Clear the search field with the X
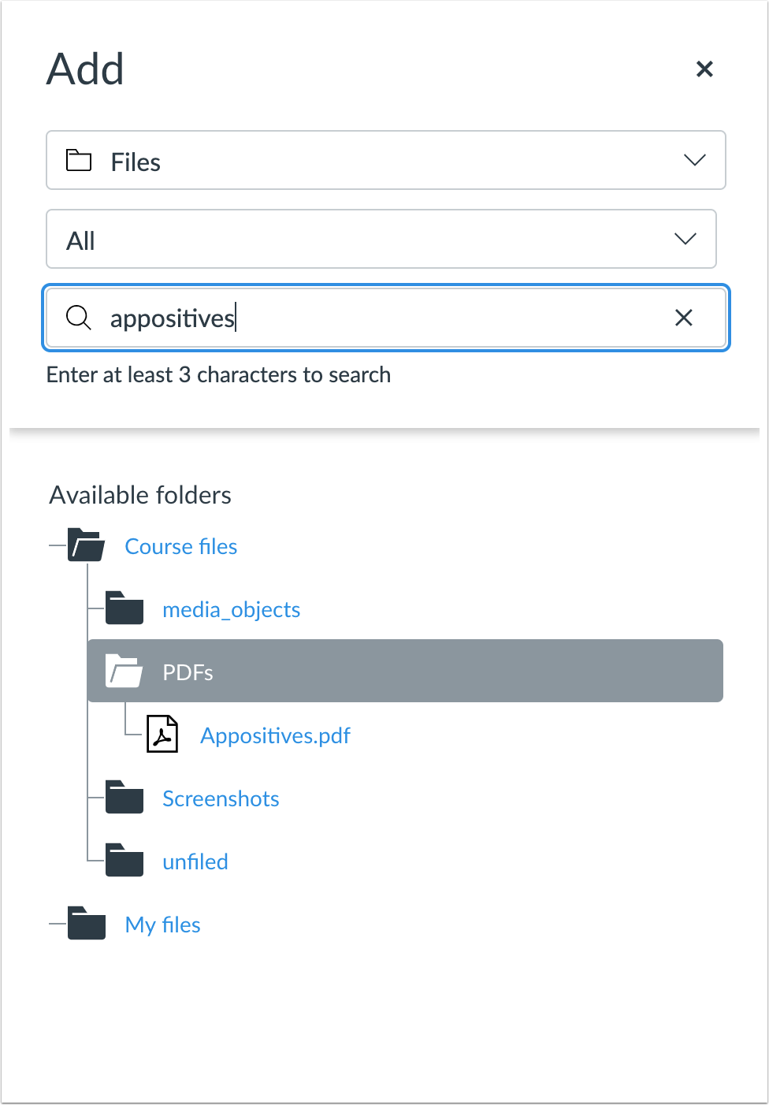This screenshot has width=769, height=1105. (684, 318)
